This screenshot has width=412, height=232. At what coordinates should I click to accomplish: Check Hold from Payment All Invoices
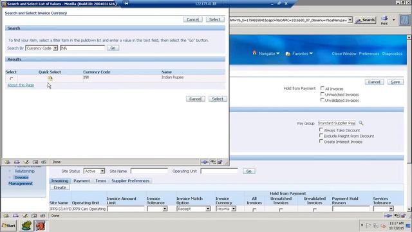pos(322,88)
